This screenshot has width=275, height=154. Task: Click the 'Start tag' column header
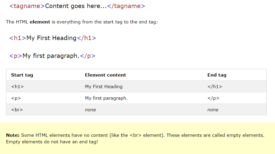point(22,75)
